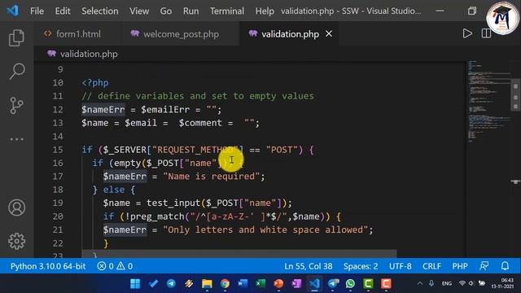Screen dimensions: 521x293
Task: Open the Search view in activity bar
Action: pyautogui.click(x=16, y=71)
